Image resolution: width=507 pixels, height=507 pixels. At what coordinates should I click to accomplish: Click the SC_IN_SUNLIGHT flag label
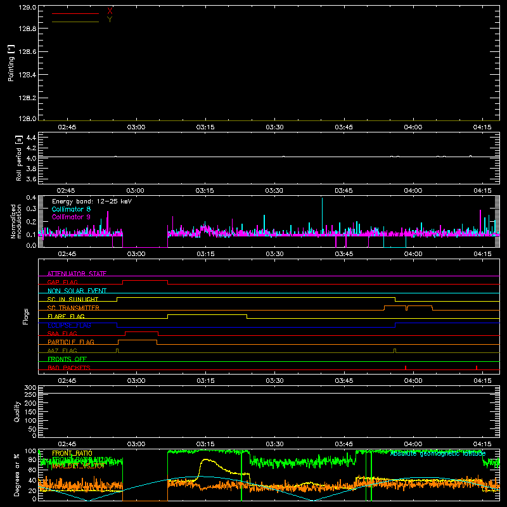(x=73, y=299)
